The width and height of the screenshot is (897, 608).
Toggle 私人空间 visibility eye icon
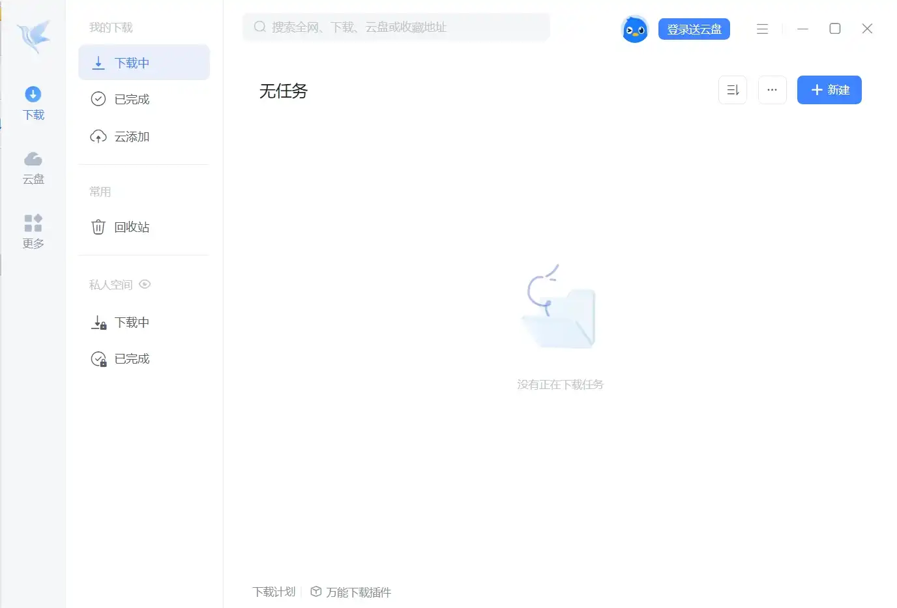tap(145, 284)
